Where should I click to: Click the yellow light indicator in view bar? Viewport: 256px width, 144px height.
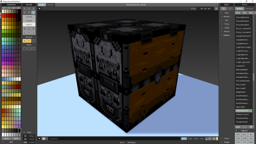pyautogui.click(x=217, y=139)
